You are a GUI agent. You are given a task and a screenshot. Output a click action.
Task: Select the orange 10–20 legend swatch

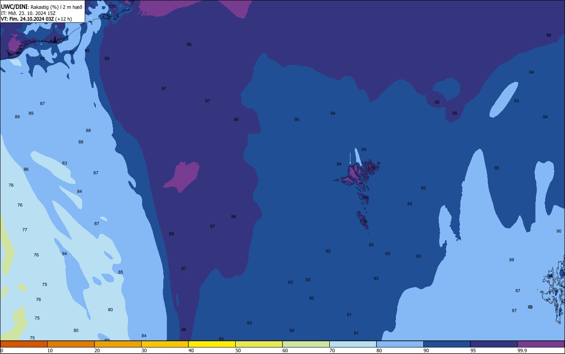click(x=71, y=344)
